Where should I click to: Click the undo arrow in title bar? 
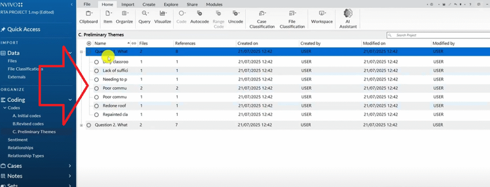pos(456,4)
